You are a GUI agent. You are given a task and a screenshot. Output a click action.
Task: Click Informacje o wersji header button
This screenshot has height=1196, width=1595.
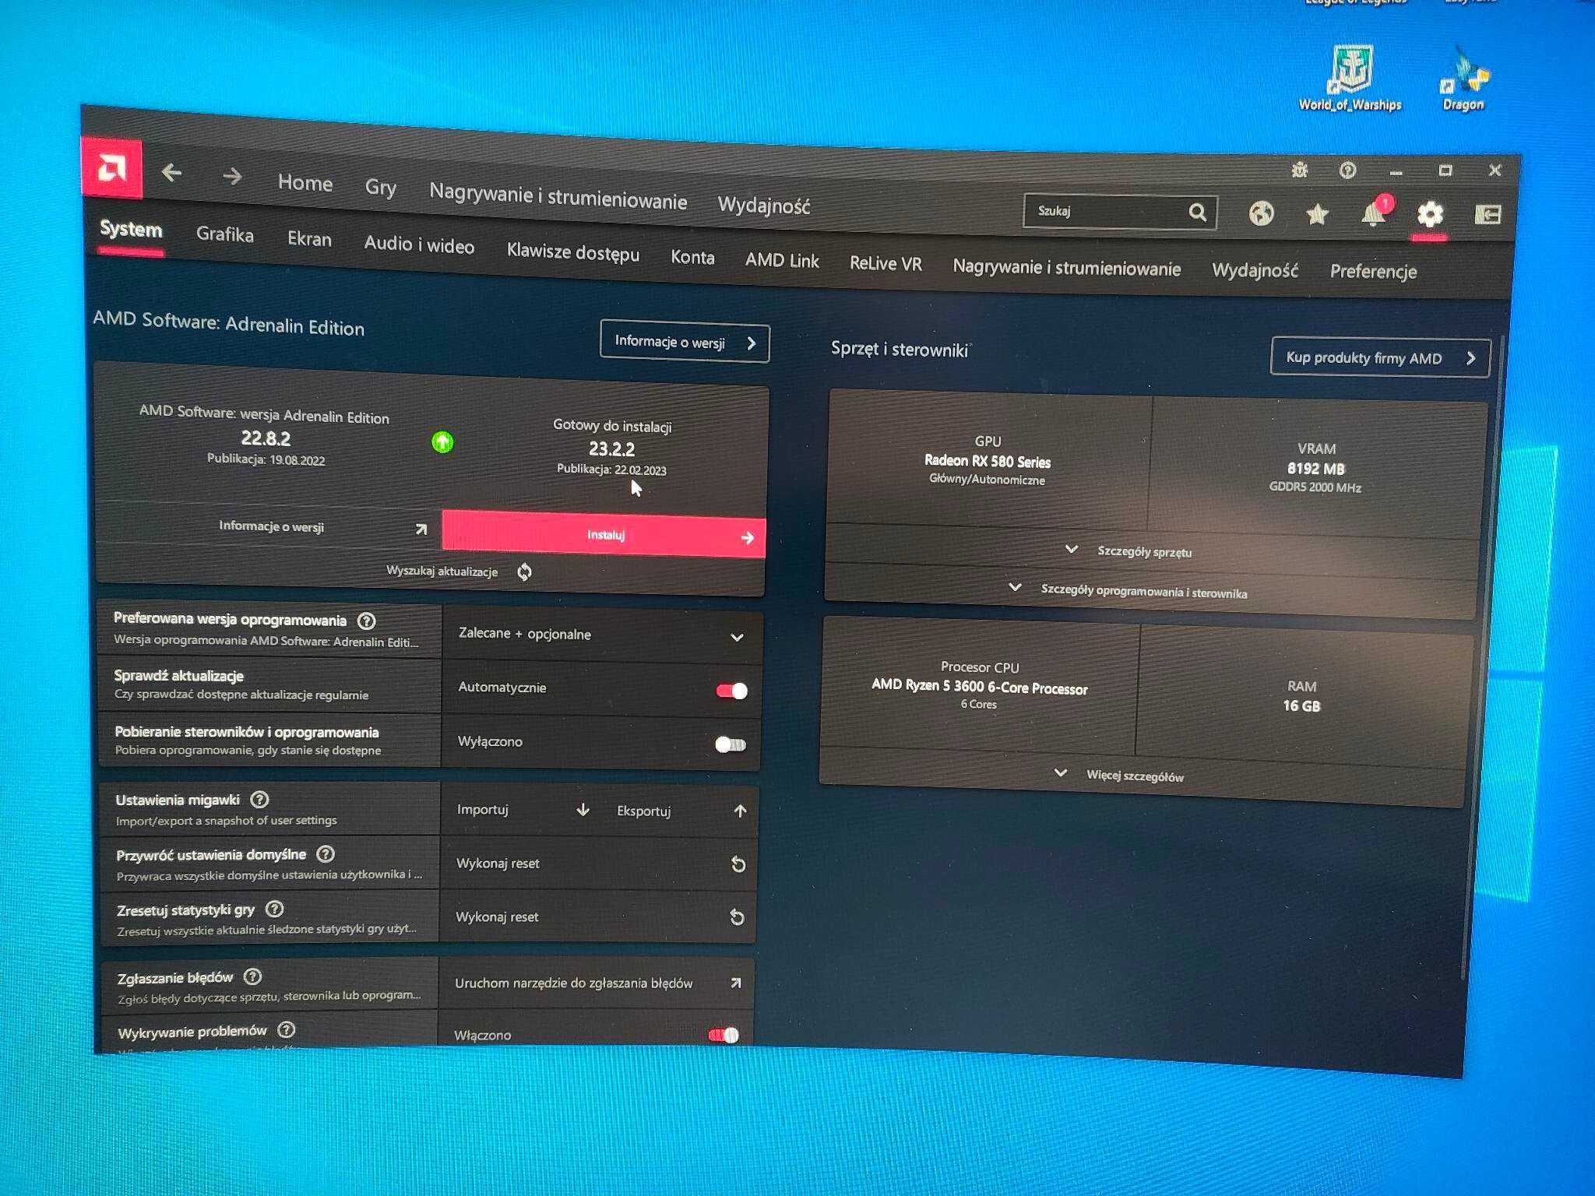click(685, 343)
